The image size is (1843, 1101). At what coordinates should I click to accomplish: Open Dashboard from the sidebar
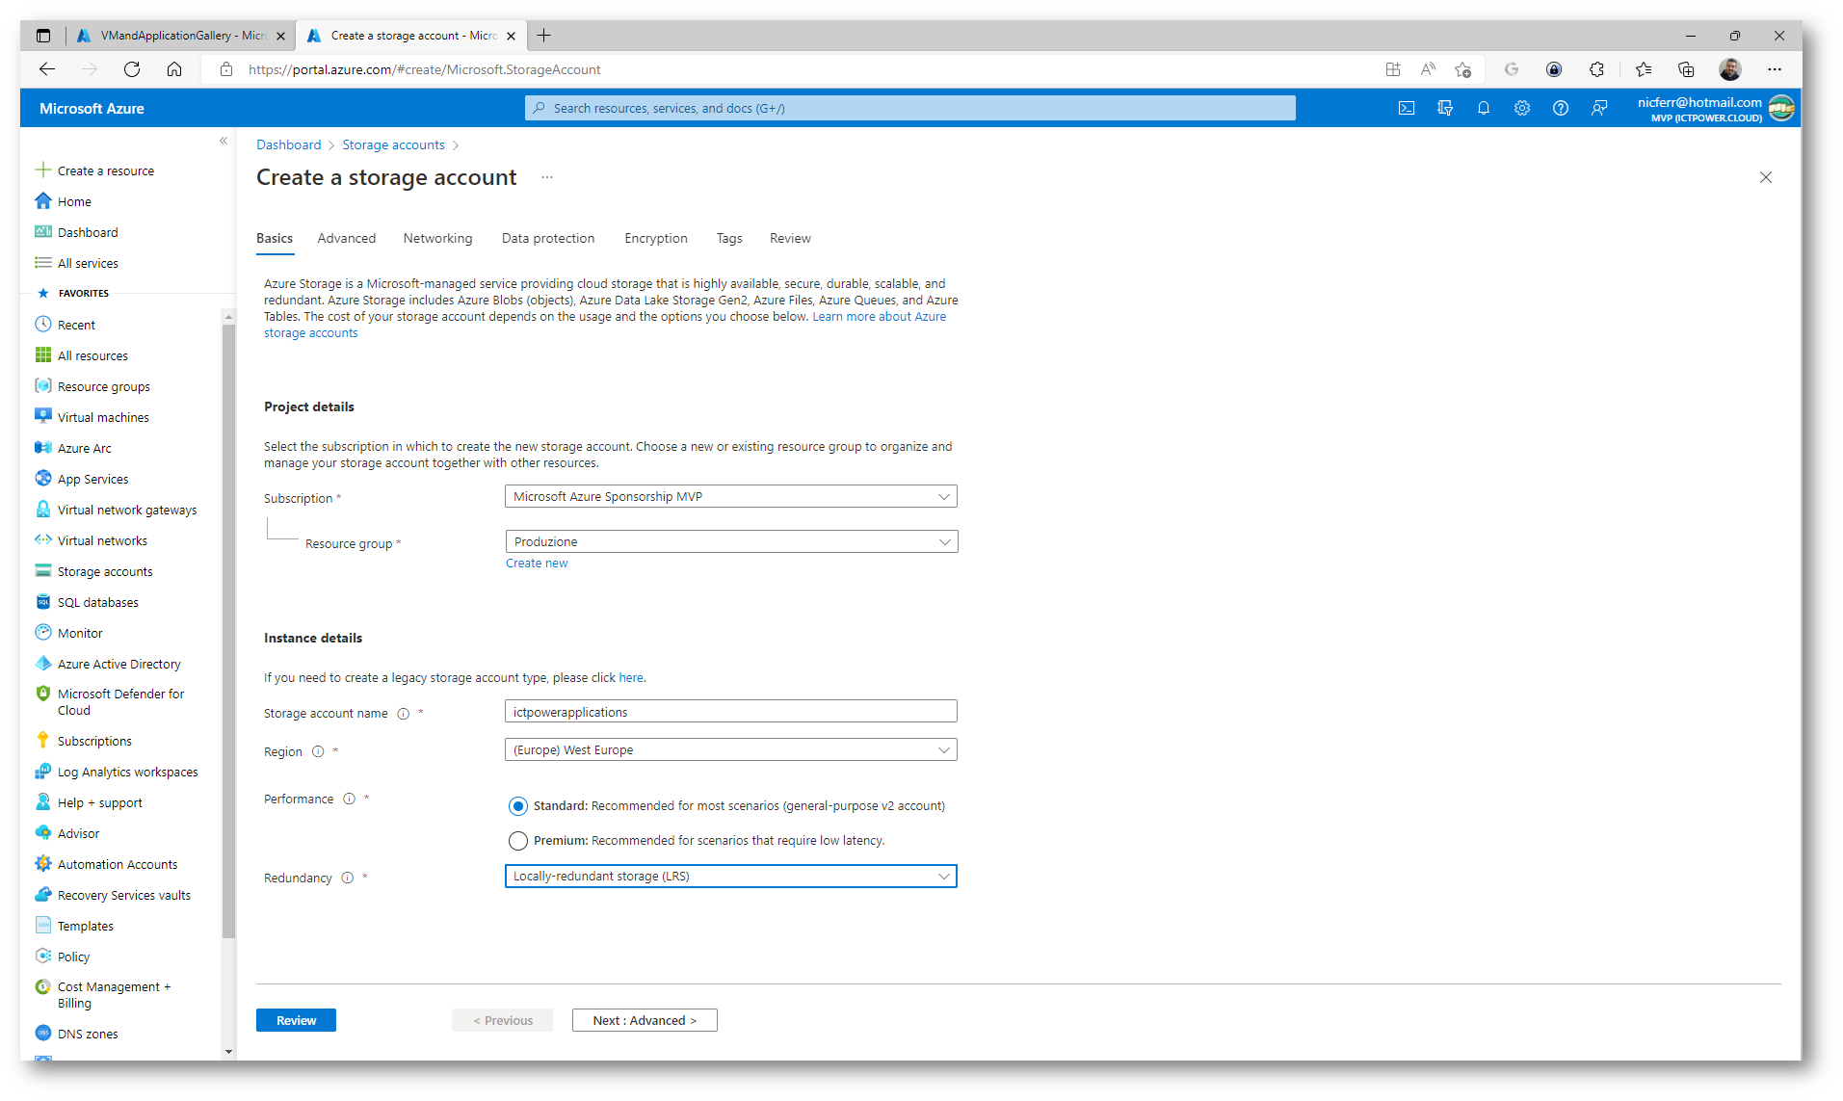(x=88, y=232)
